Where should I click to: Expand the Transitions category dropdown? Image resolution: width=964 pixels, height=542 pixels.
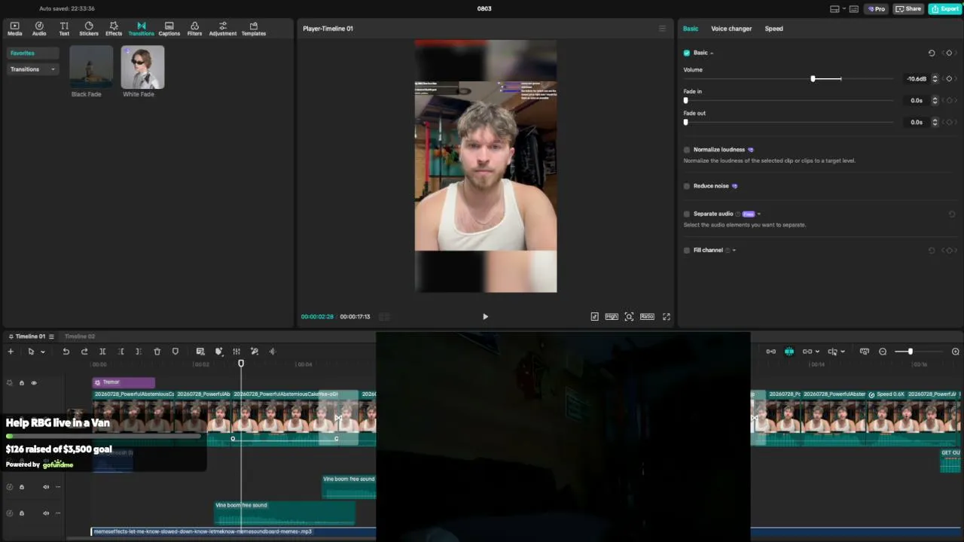(53, 69)
